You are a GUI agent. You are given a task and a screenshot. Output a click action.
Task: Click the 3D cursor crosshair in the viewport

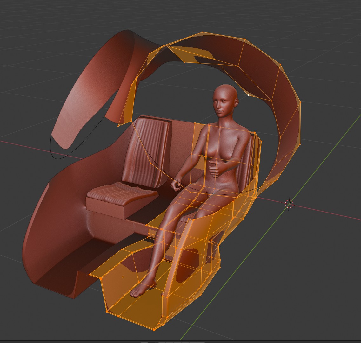(289, 204)
